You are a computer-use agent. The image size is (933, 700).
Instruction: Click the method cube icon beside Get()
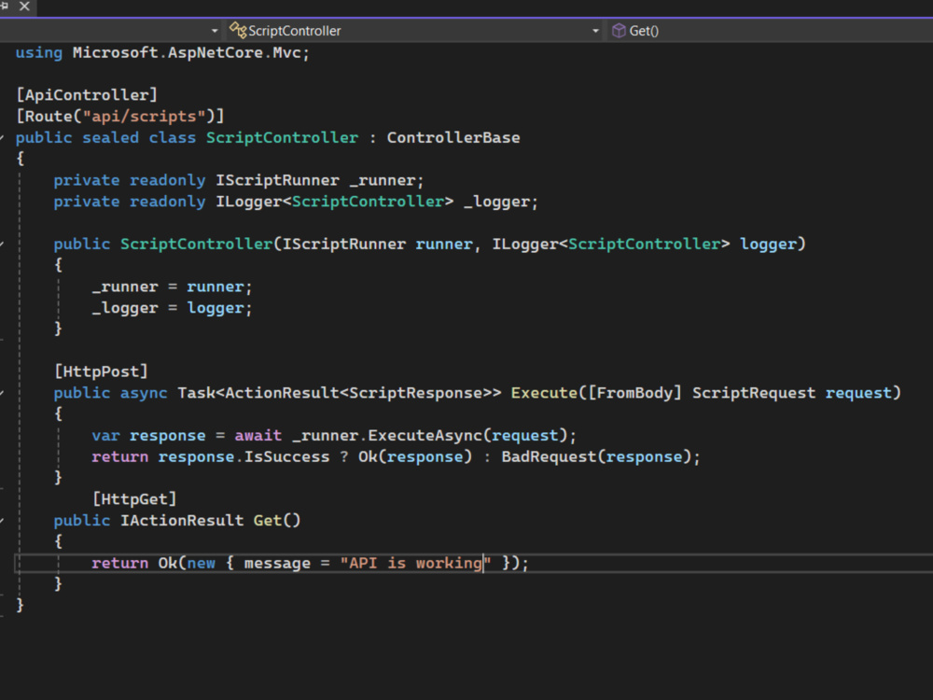[619, 31]
